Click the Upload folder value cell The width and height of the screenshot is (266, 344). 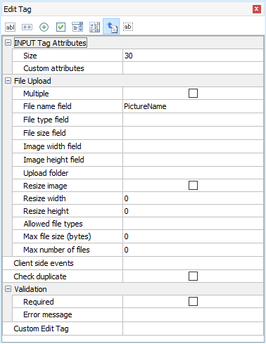[193, 173]
